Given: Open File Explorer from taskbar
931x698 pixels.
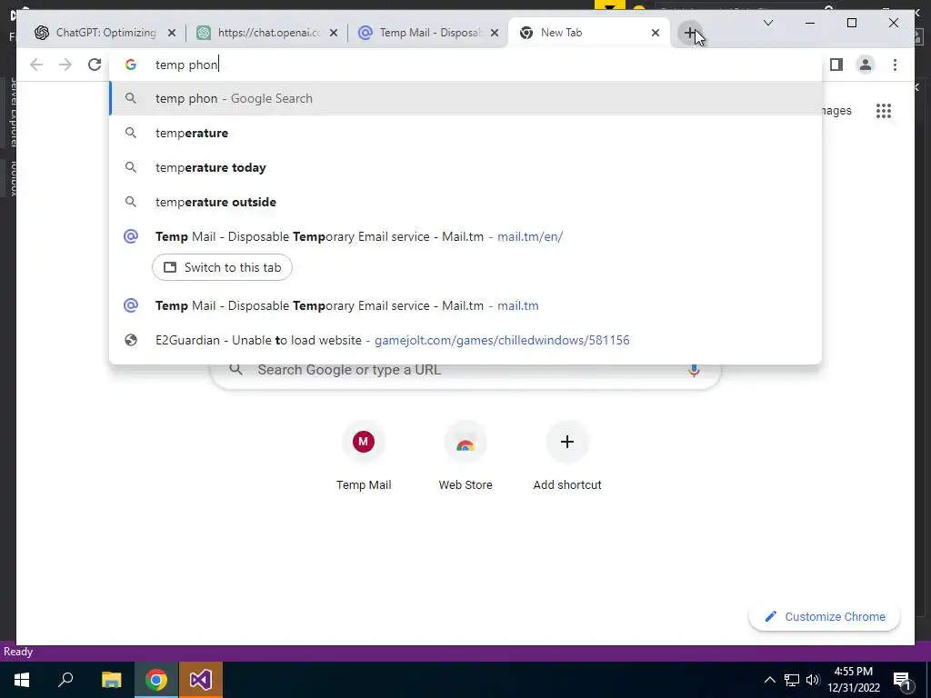Looking at the screenshot, I should (111, 680).
